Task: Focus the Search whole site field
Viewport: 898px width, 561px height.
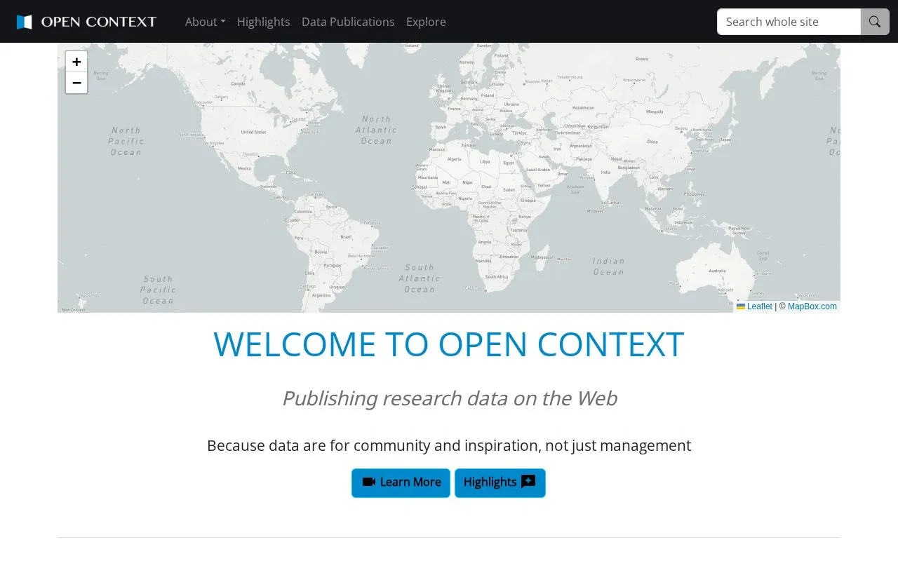Action: coord(789,22)
